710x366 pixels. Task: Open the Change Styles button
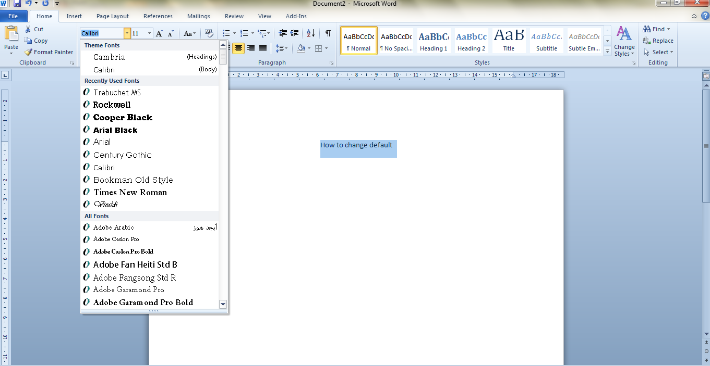click(624, 41)
